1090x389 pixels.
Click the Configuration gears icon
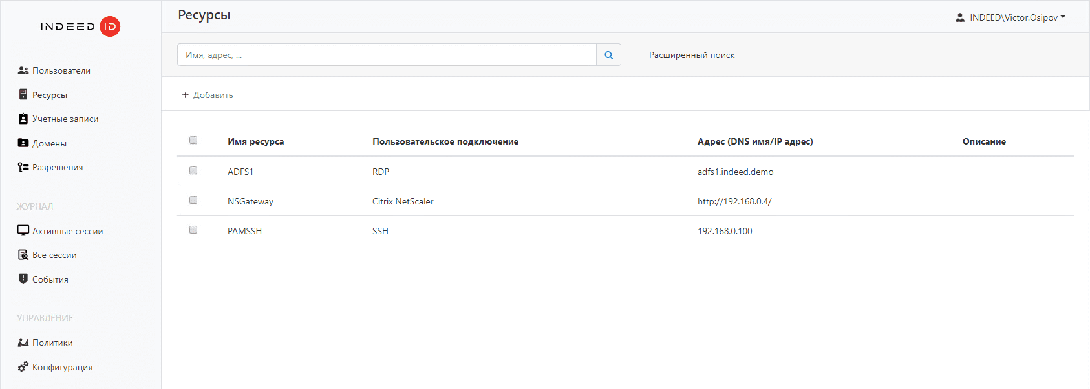(x=23, y=366)
